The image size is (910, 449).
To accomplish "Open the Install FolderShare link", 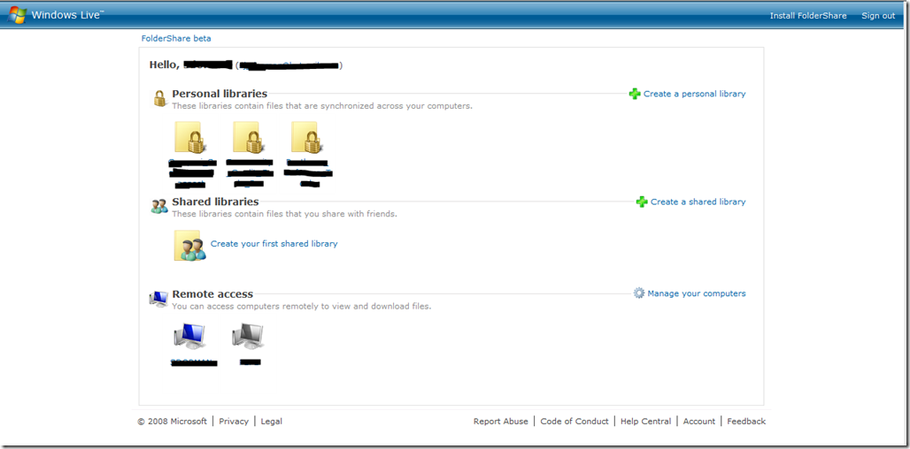I will [808, 16].
